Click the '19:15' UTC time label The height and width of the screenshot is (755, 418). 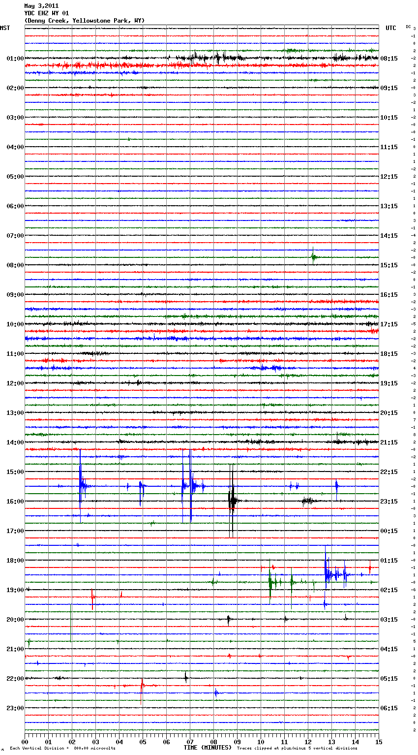pyautogui.click(x=389, y=383)
